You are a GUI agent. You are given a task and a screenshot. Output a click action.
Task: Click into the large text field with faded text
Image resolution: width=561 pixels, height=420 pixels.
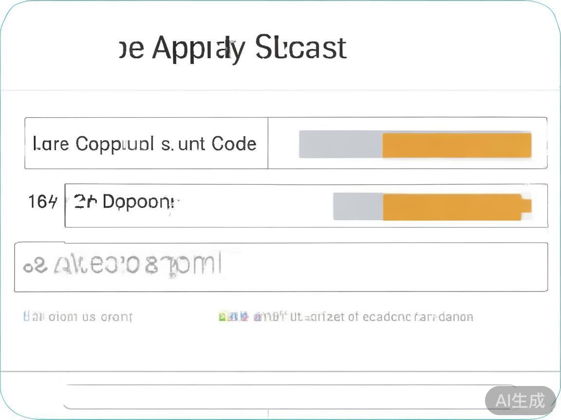pyautogui.click(x=280, y=267)
